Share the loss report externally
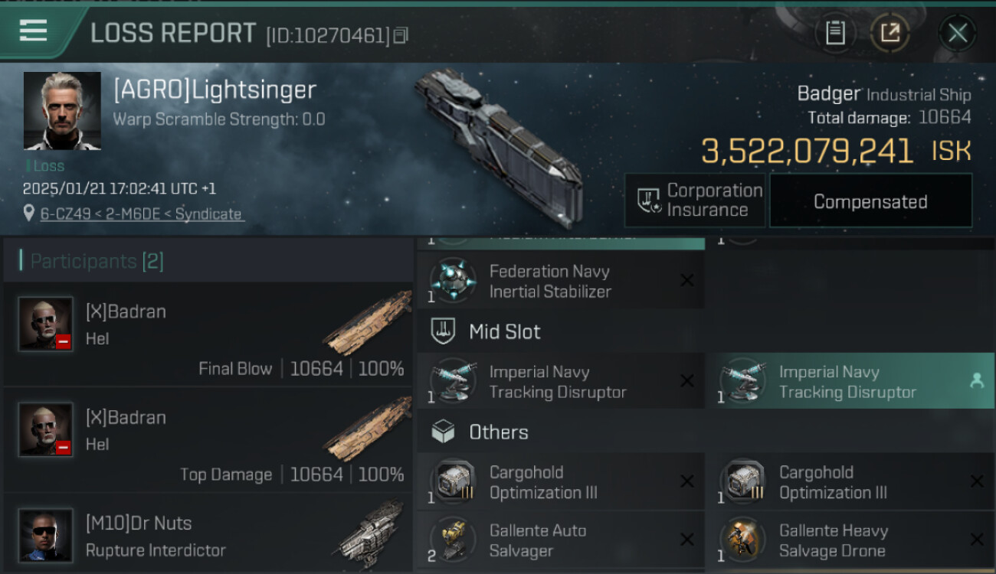 pos(890,33)
